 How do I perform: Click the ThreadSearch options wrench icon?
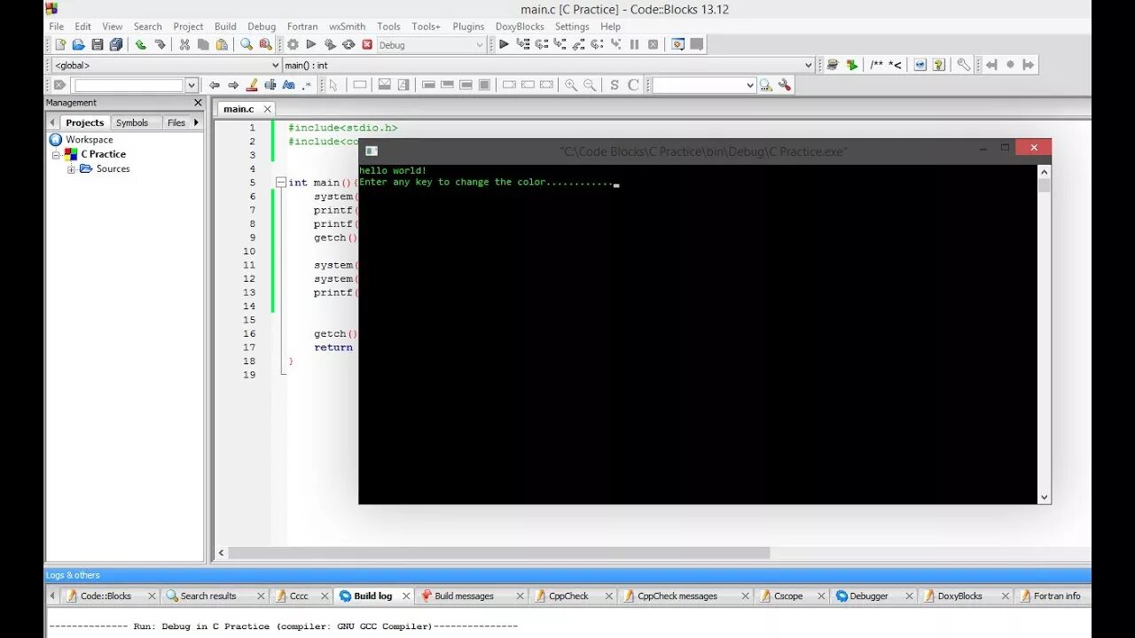(x=784, y=85)
